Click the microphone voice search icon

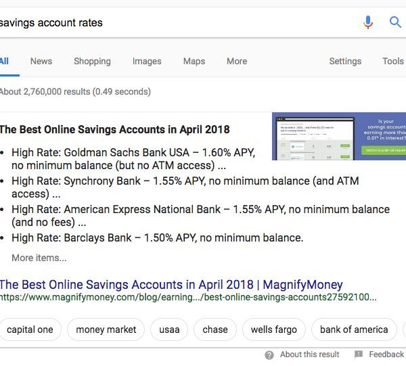tap(368, 22)
